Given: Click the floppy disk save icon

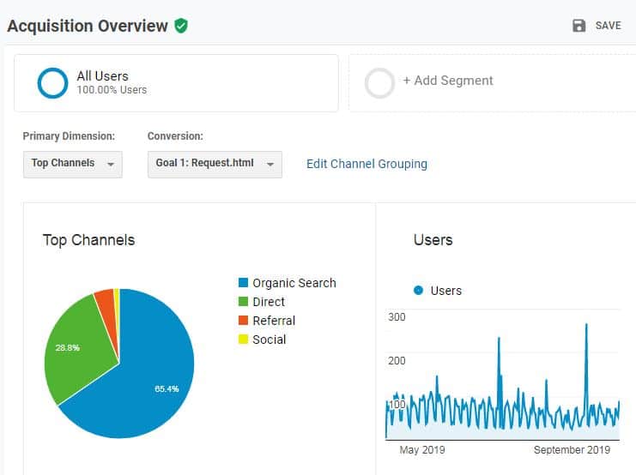Looking at the screenshot, I should 578,26.
